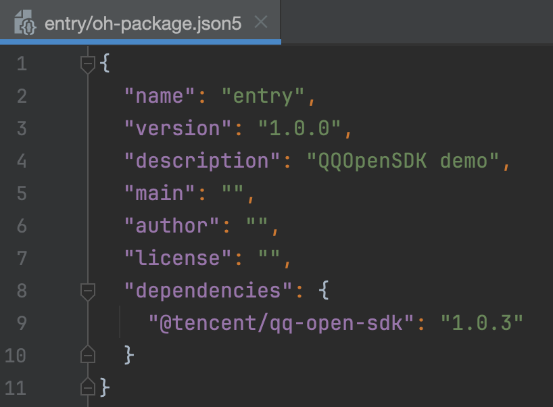Image resolution: width=553 pixels, height=407 pixels.
Task: Place cursor in the "description" key
Action: [202, 161]
